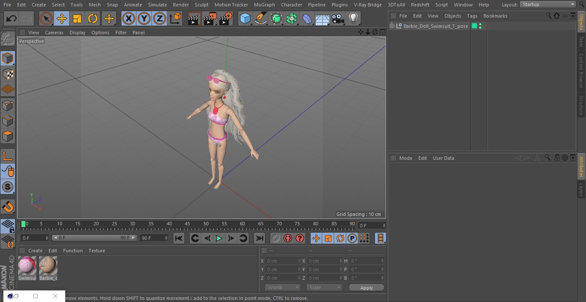586x302 pixels.
Task: Click the green layer color swatch
Action: (x=474, y=26)
